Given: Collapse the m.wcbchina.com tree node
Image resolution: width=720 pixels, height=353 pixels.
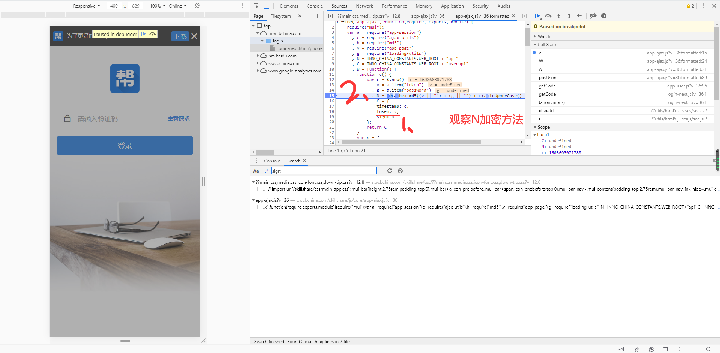Looking at the screenshot, I should [x=258, y=33].
